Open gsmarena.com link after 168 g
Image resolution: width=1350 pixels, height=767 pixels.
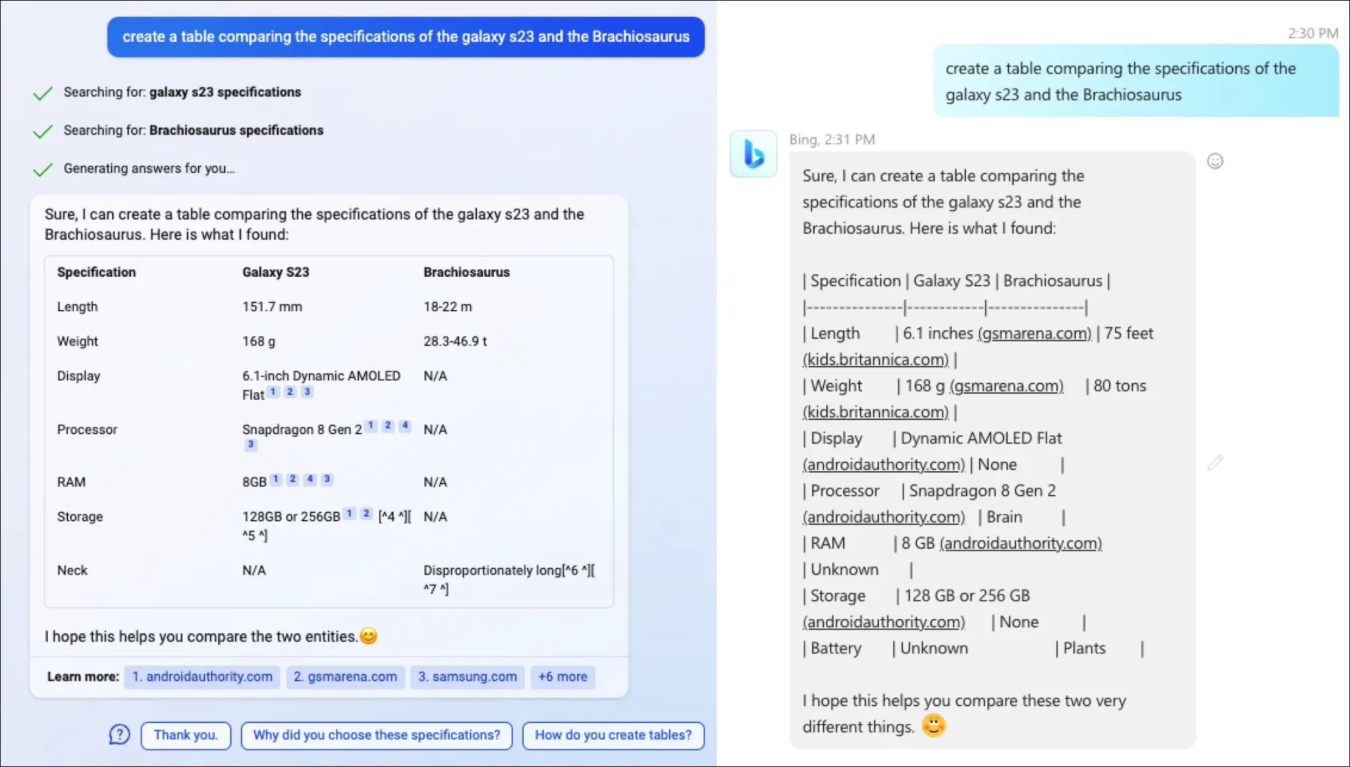[1006, 386]
